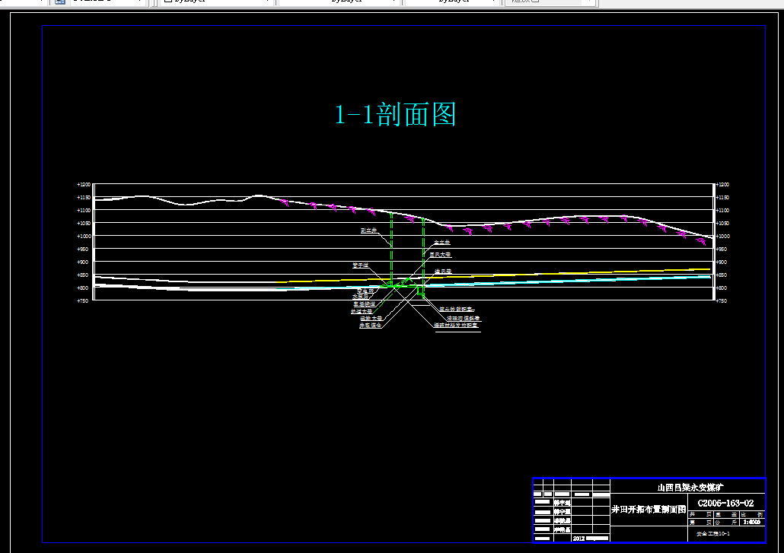Click the 水泵房 label
The height and width of the screenshot is (553, 784).
coord(360,297)
